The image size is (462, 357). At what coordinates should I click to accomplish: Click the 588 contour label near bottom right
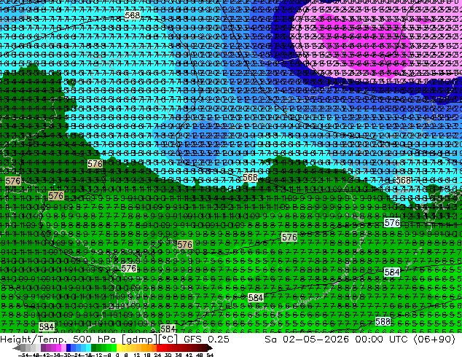383,321
